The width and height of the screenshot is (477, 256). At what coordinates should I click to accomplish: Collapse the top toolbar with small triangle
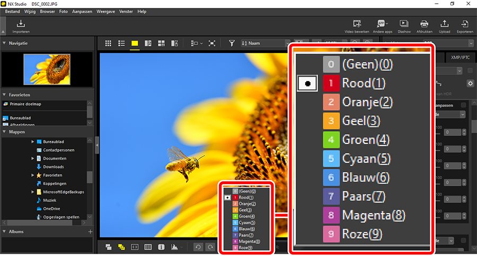point(3,32)
